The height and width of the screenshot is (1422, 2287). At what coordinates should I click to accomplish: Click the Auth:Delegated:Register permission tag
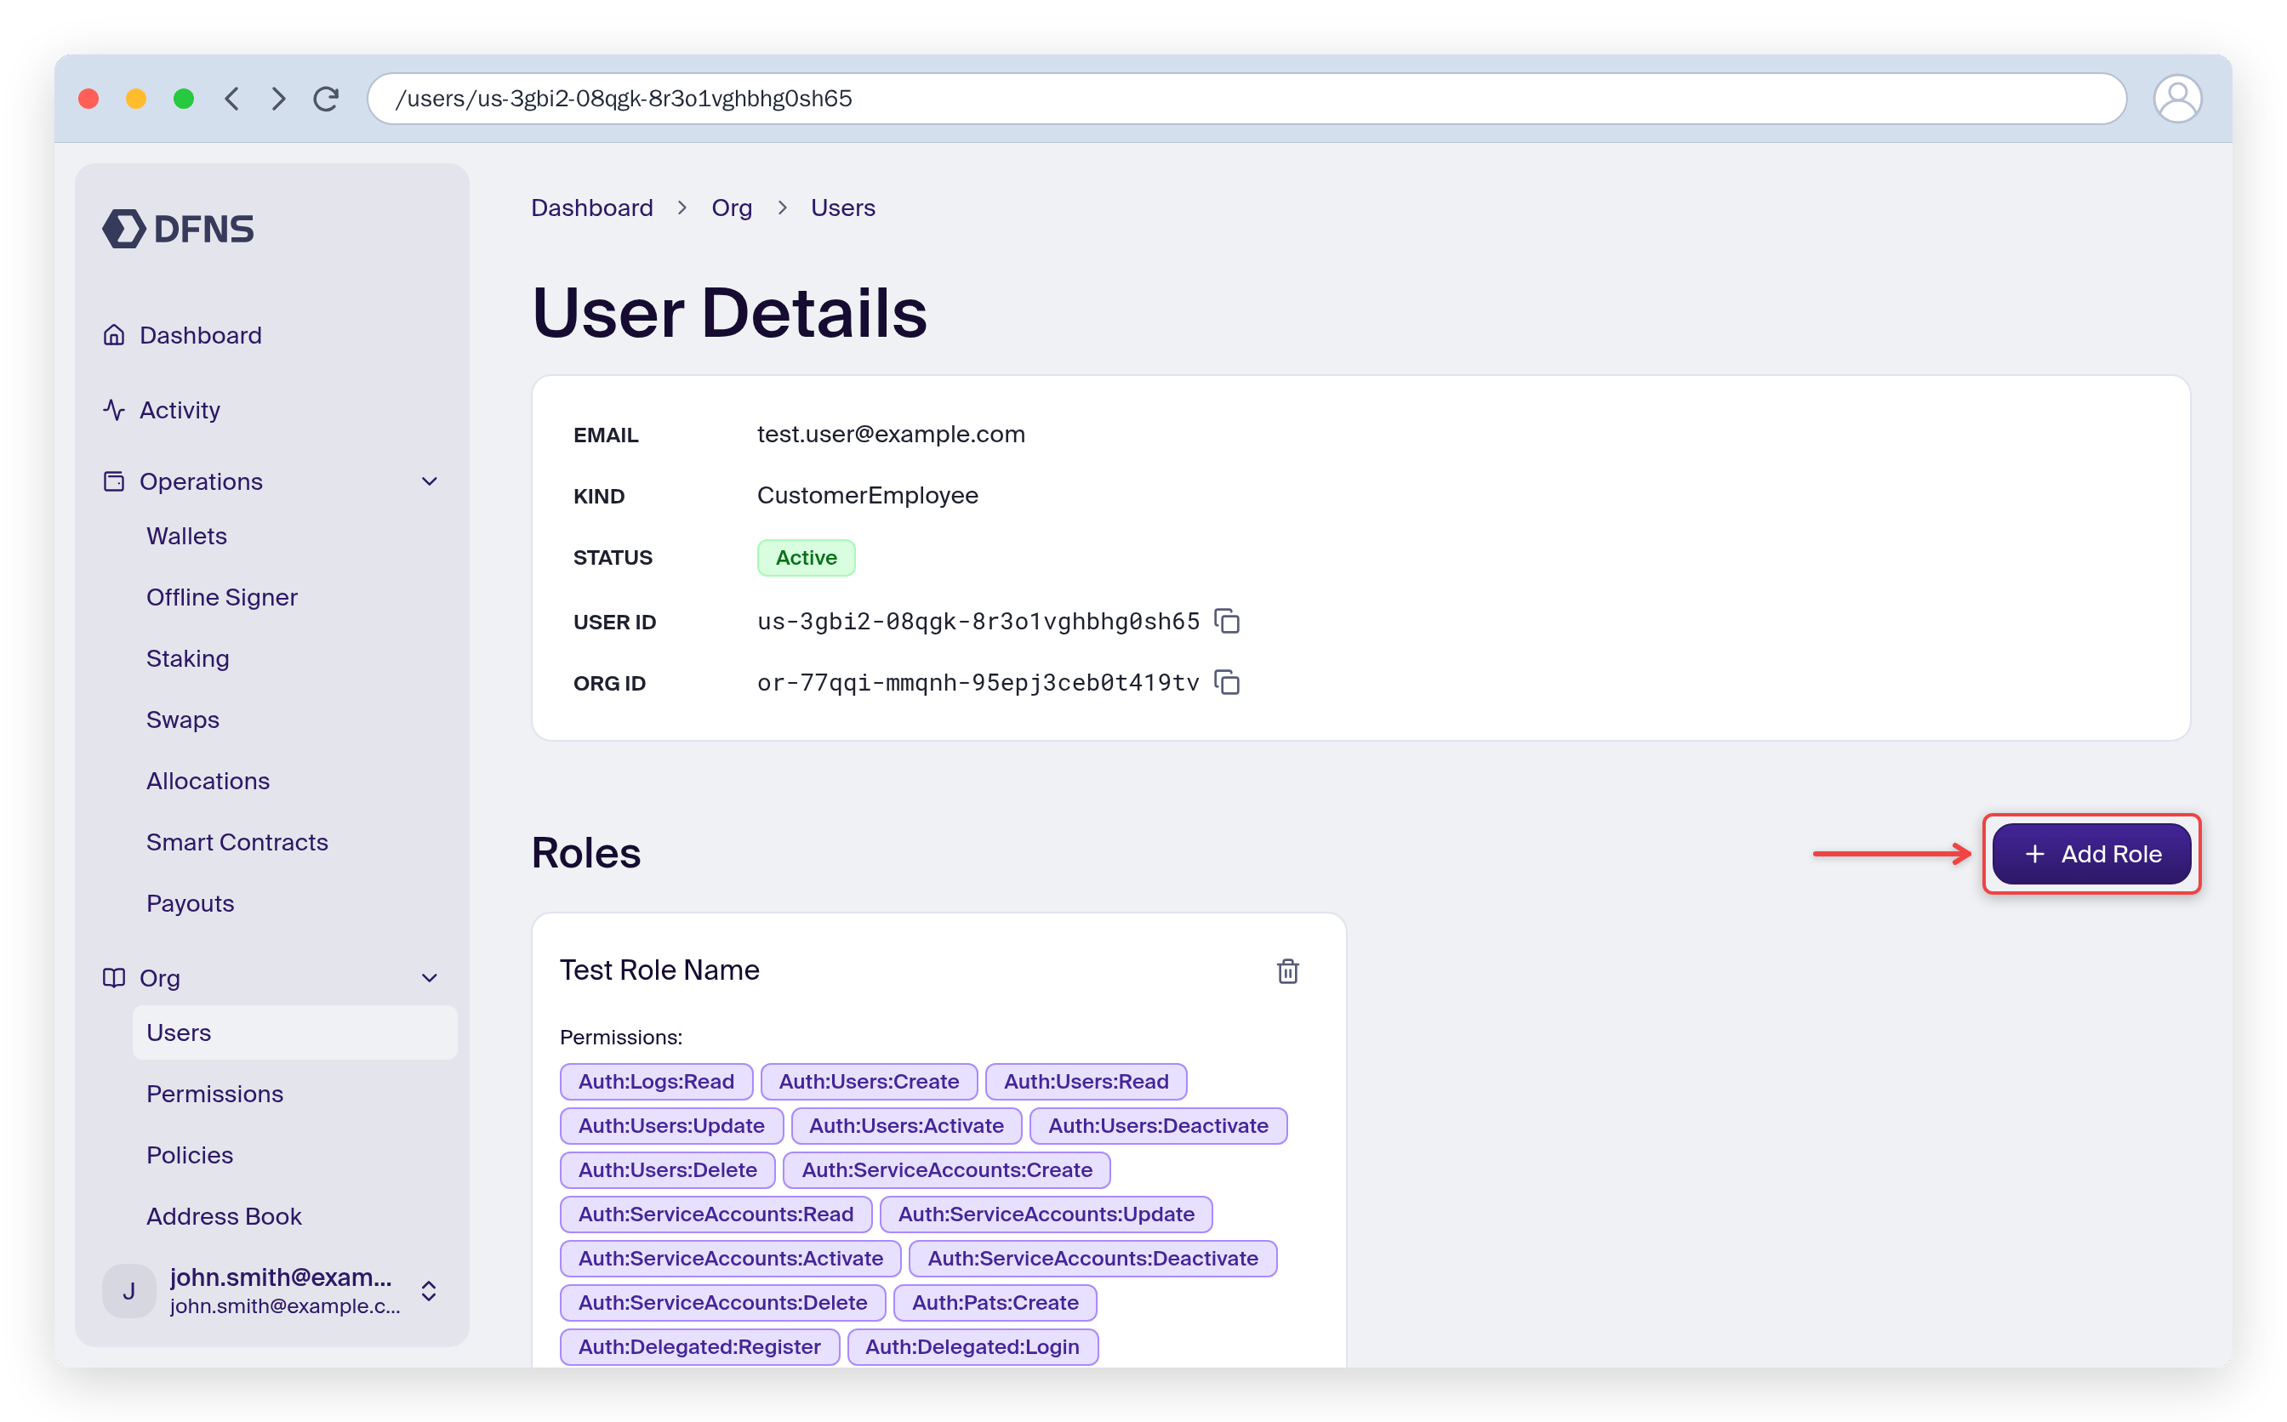[700, 1347]
